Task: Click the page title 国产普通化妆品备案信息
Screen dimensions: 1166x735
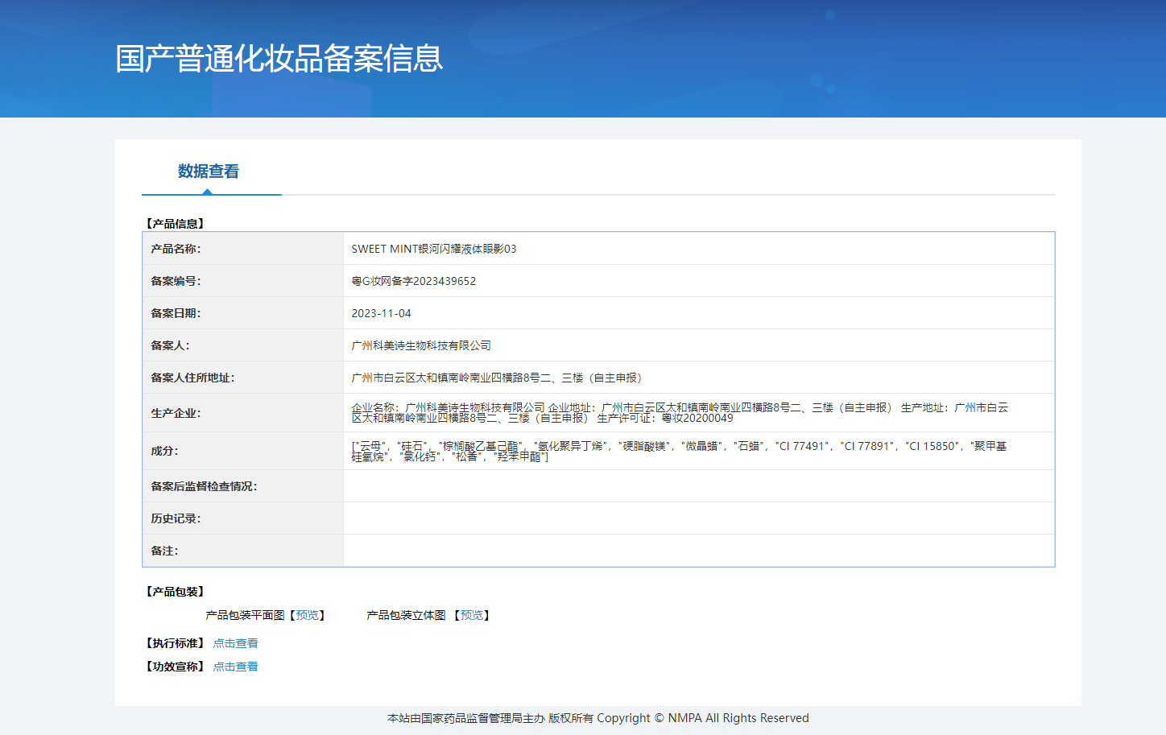Action: [279, 59]
